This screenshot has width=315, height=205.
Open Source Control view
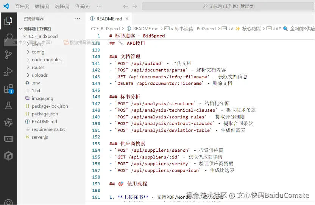[x=8, y=54]
